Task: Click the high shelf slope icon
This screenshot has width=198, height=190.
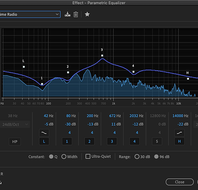Action: point(179,133)
